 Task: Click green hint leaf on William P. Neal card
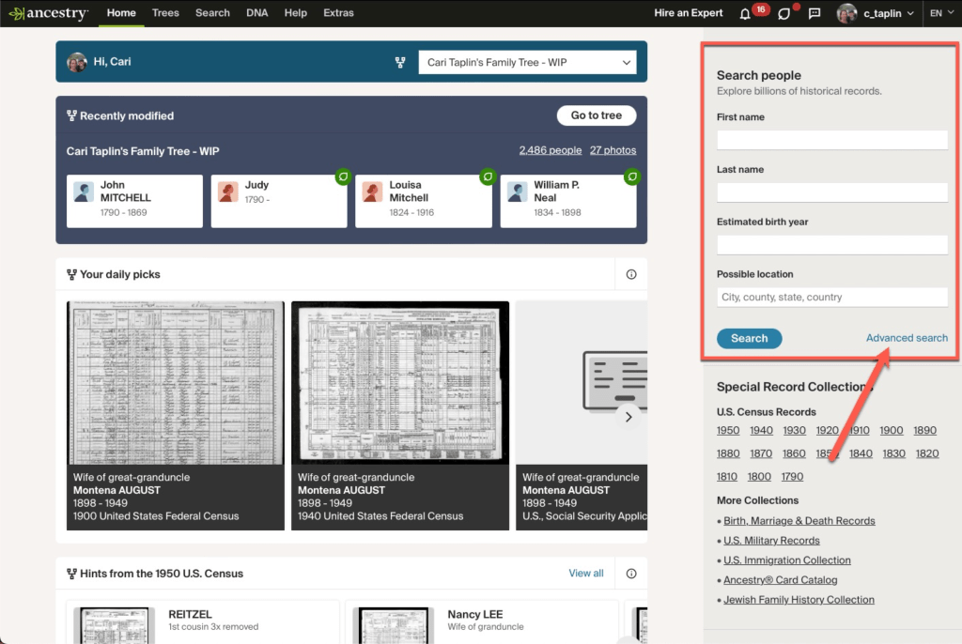click(x=632, y=176)
